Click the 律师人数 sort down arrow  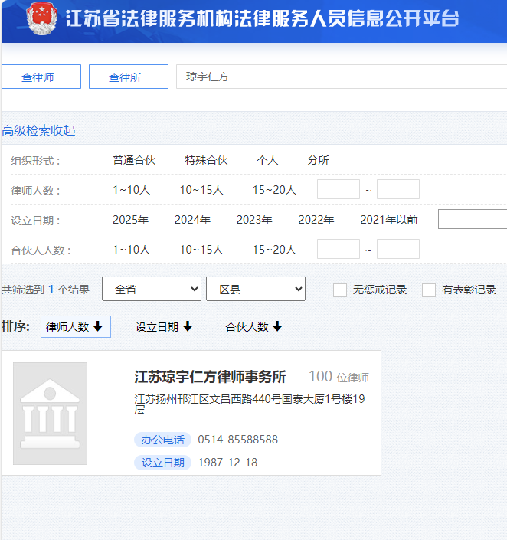(98, 326)
